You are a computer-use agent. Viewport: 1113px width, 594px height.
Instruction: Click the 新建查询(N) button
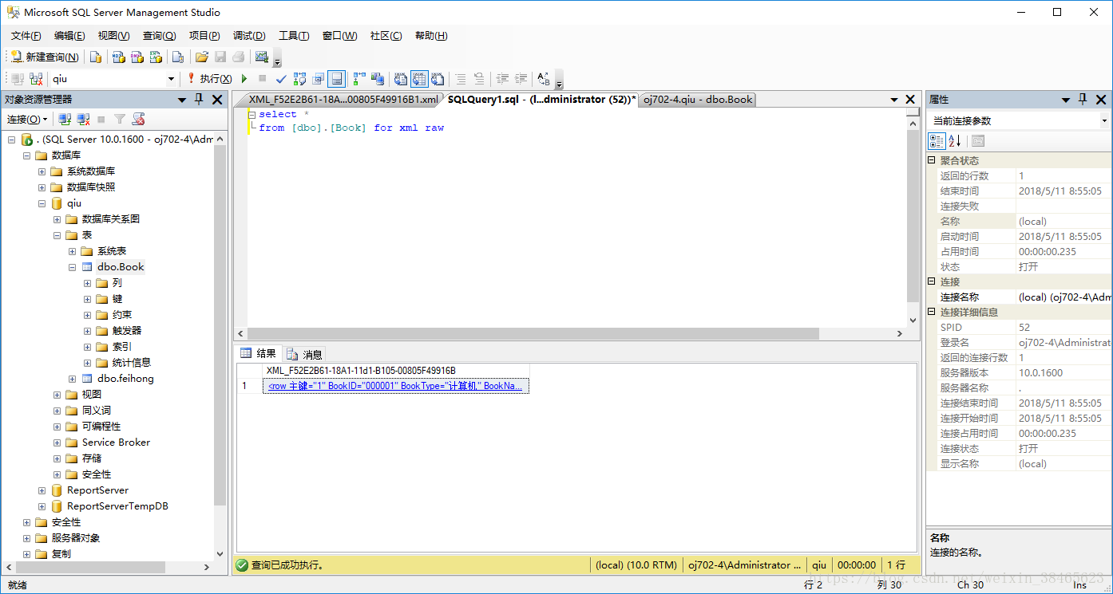click(44, 57)
